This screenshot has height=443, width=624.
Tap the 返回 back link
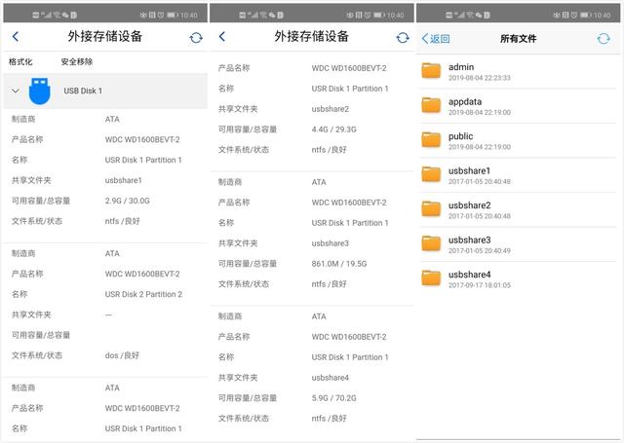tap(436, 39)
